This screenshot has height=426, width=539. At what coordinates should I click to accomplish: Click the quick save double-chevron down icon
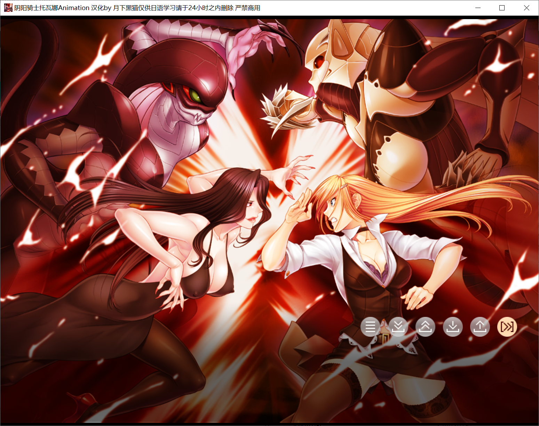(x=398, y=327)
